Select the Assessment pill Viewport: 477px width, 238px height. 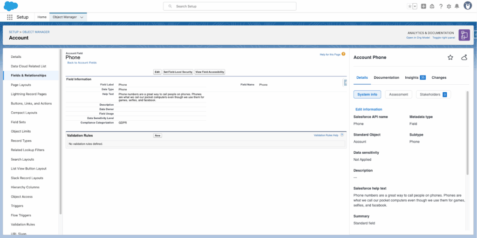tap(398, 95)
